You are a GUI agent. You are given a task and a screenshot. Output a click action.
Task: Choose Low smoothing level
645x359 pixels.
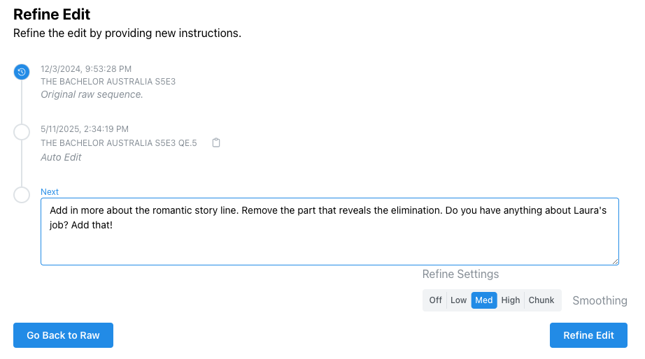458,300
